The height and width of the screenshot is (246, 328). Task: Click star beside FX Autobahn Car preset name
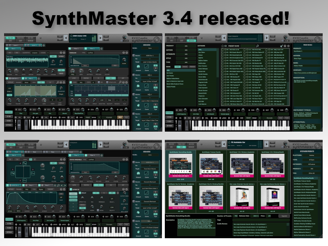(x=229, y=142)
